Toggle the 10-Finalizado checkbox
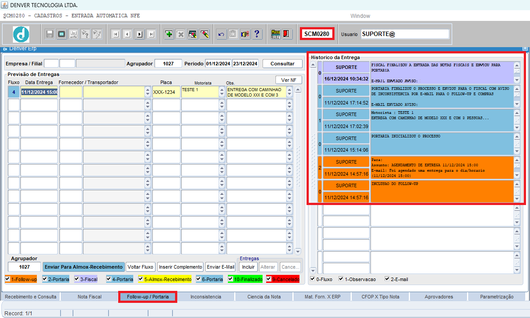 click(231, 279)
